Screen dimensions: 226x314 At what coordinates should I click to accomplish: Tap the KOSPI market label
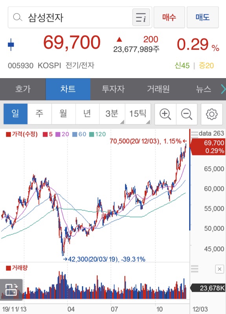tap(49, 66)
